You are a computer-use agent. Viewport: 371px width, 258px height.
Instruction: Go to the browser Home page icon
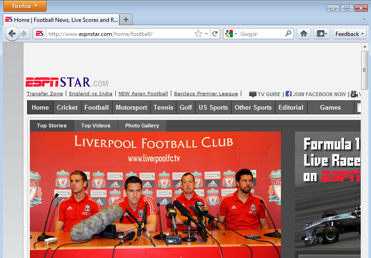[304, 34]
